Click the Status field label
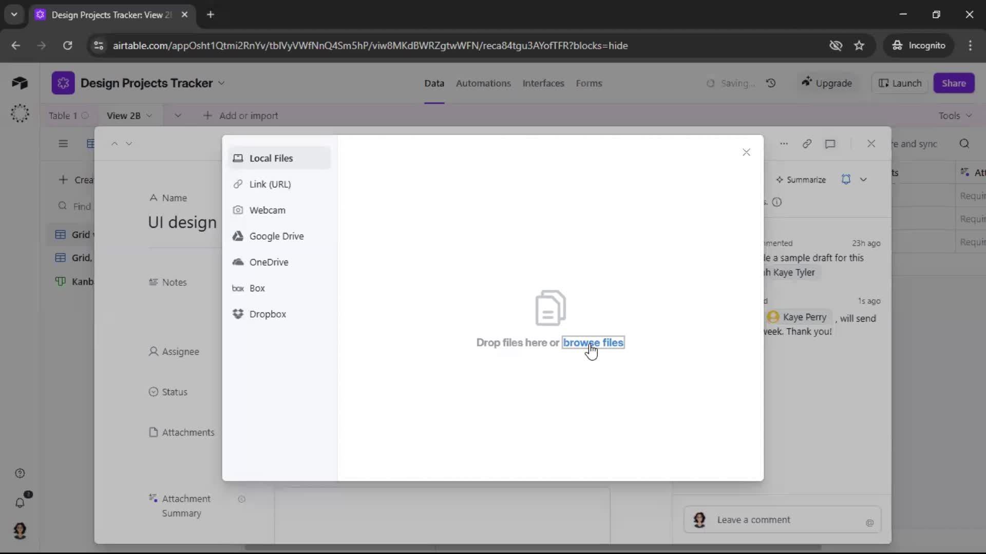The height and width of the screenshot is (554, 986). pyautogui.click(x=175, y=392)
